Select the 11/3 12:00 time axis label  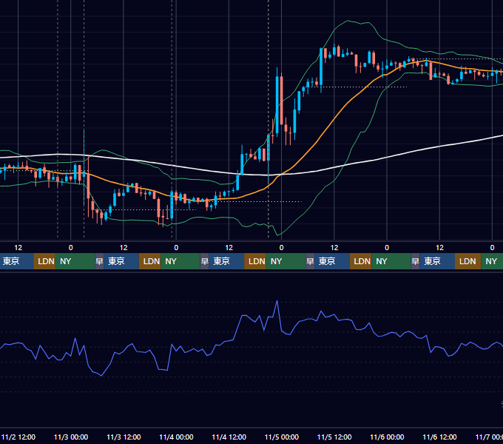(x=124, y=437)
